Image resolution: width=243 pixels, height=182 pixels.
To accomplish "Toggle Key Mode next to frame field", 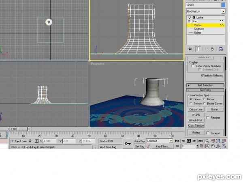I will (177, 146).
